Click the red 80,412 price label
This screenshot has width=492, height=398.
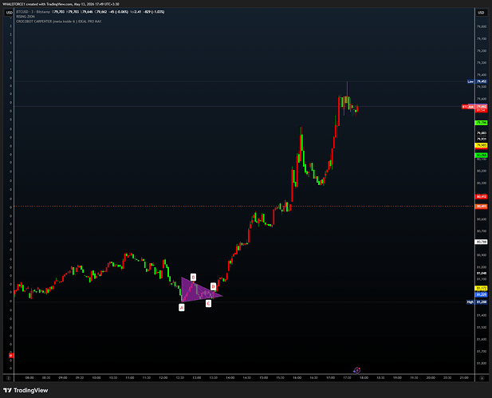click(x=482, y=197)
